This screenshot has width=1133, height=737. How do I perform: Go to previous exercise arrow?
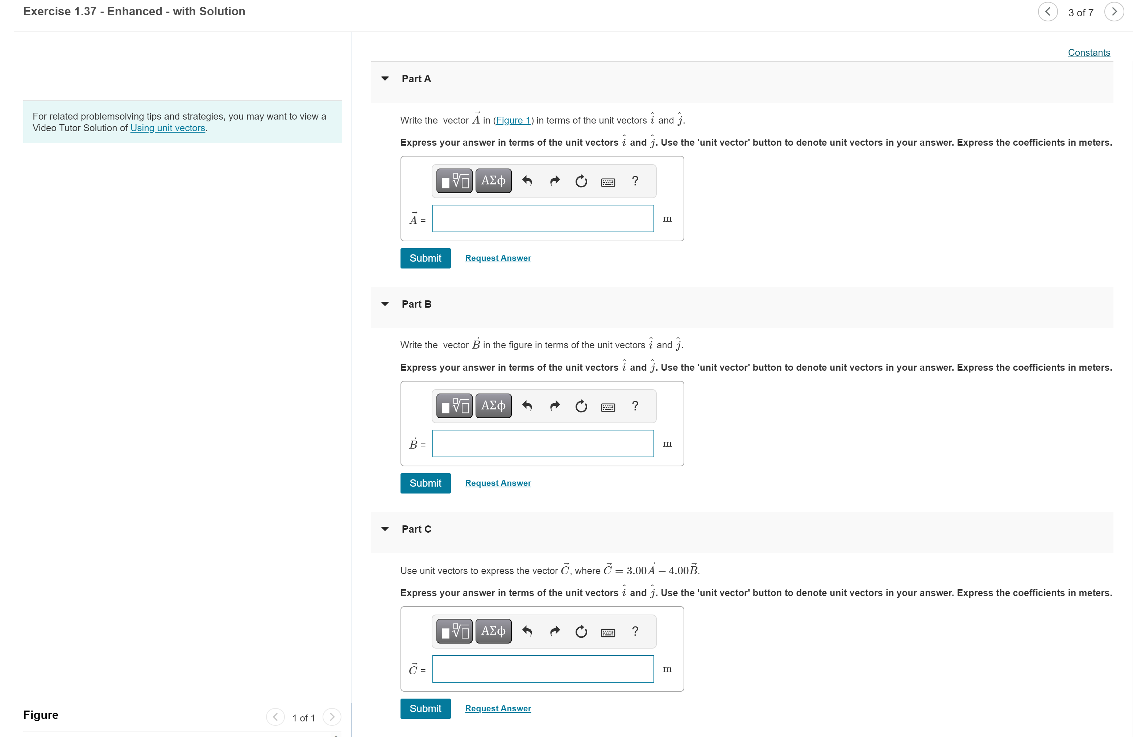1048,12
